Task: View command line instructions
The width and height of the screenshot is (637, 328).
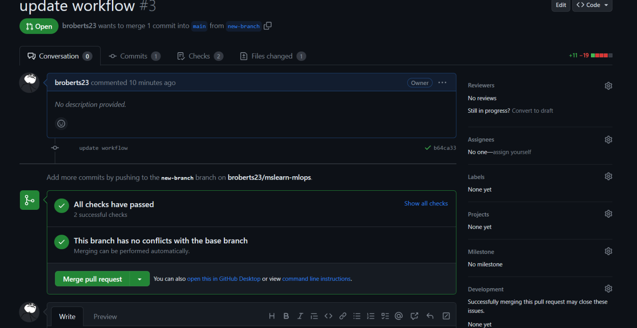Action: click(316, 279)
